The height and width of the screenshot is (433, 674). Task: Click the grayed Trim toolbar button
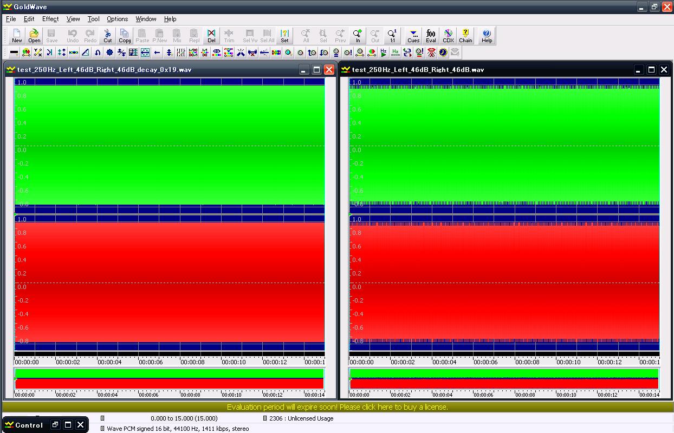click(x=229, y=36)
